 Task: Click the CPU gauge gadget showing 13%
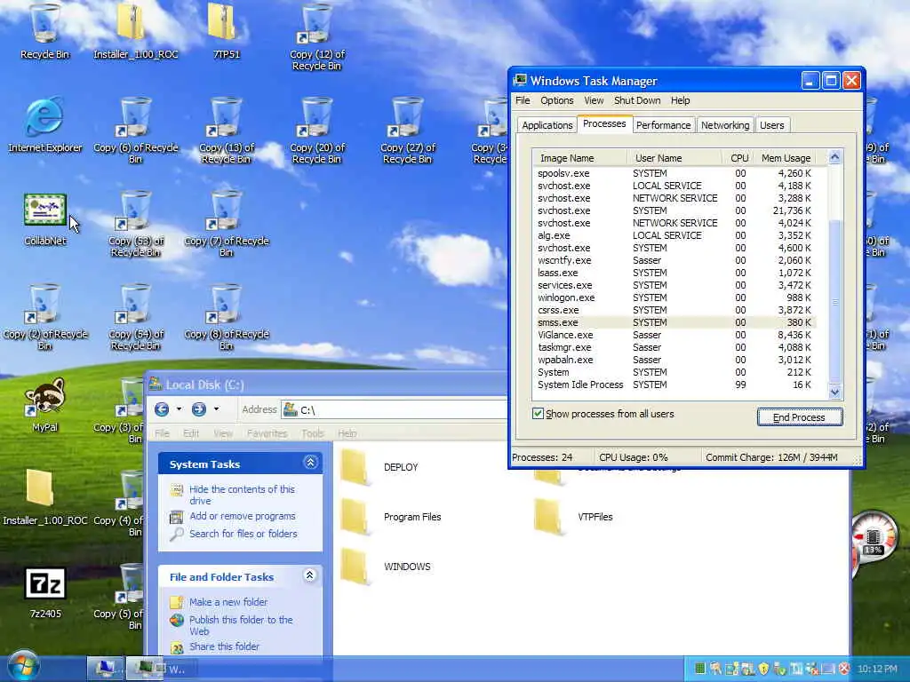(873, 536)
